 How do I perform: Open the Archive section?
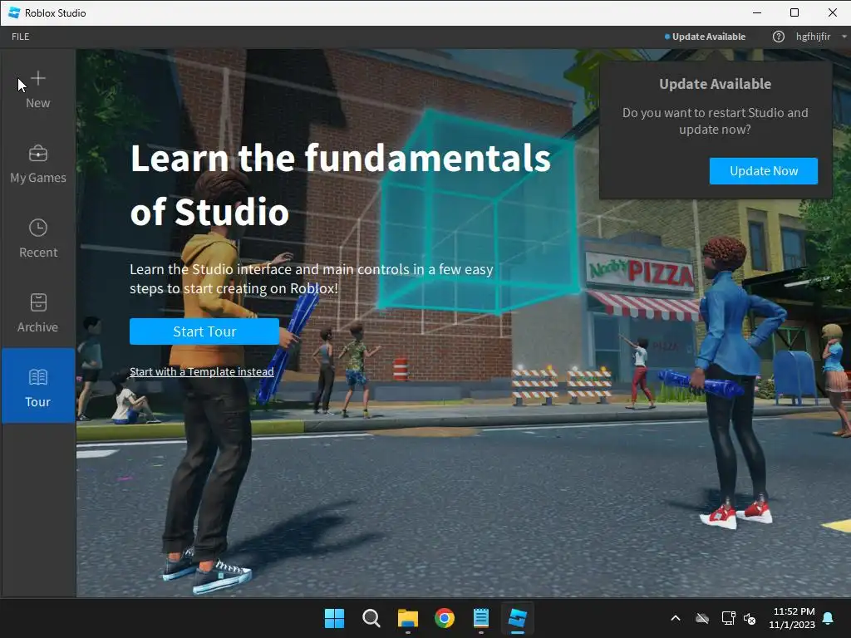pos(38,313)
